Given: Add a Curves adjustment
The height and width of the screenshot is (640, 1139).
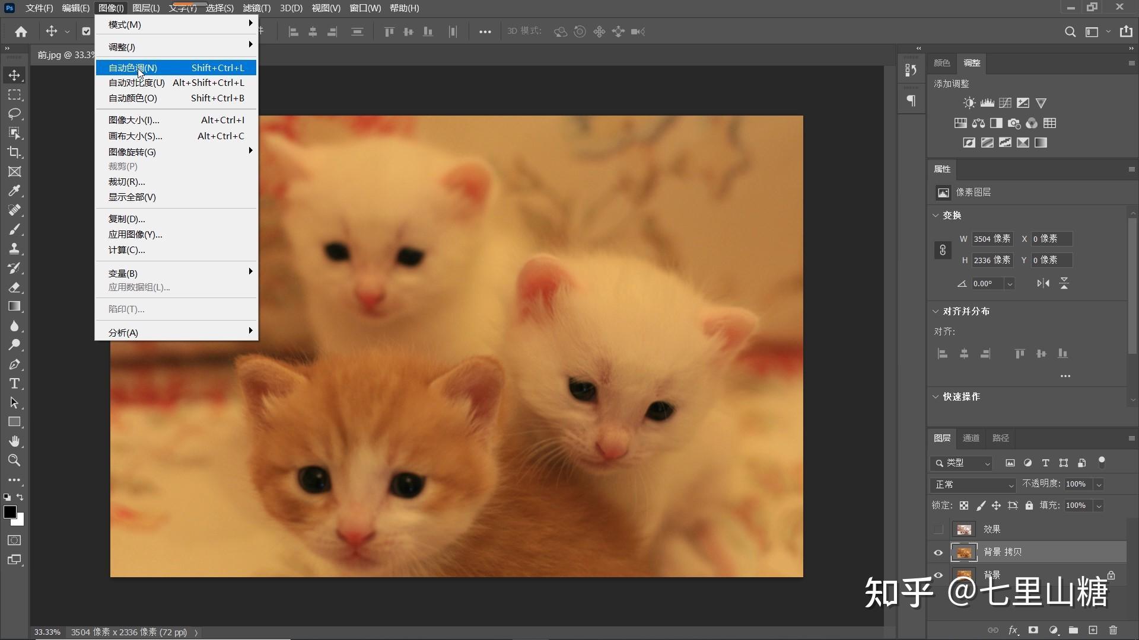Looking at the screenshot, I should [x=1005, y=103].
